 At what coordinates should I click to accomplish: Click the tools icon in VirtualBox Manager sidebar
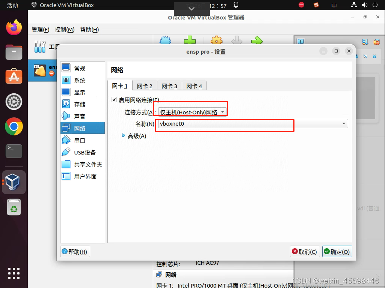pos(40,46)
